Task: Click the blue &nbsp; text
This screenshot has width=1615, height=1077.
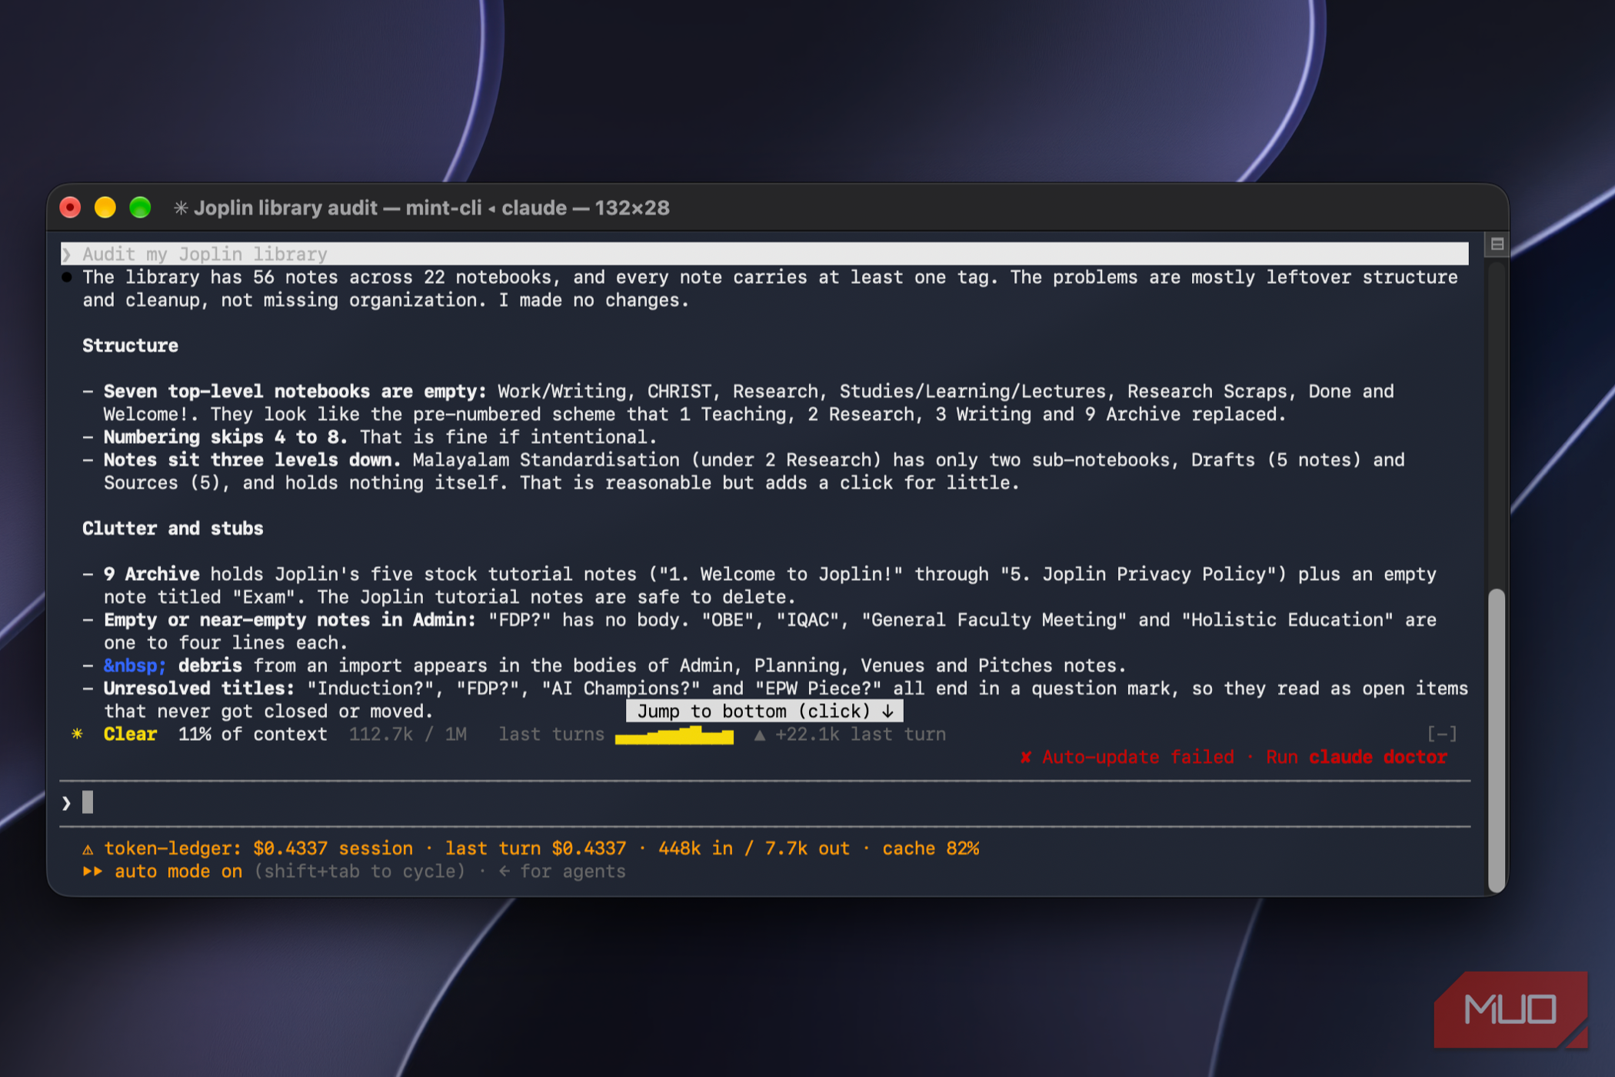Action: pyautogui.click(x=135, y=665)
